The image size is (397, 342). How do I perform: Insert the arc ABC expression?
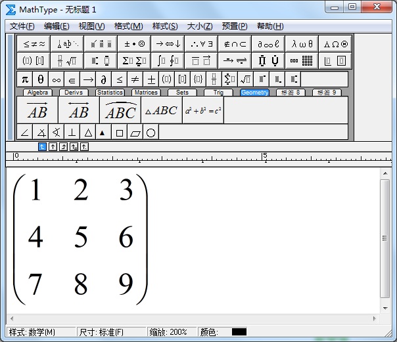pos(120,110)
